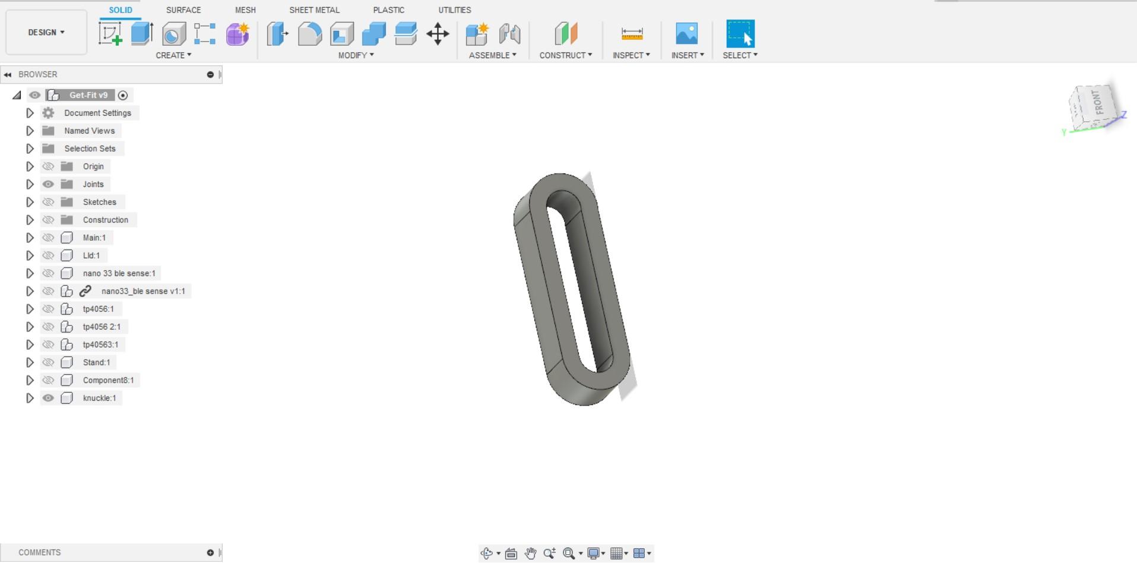Click the Orbit navigation icon
The width and height of the screenshot is (1137, 563).
(487, 553)
